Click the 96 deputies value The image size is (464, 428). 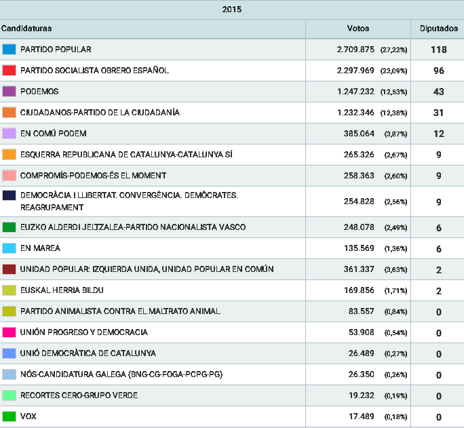coord(439,71)
